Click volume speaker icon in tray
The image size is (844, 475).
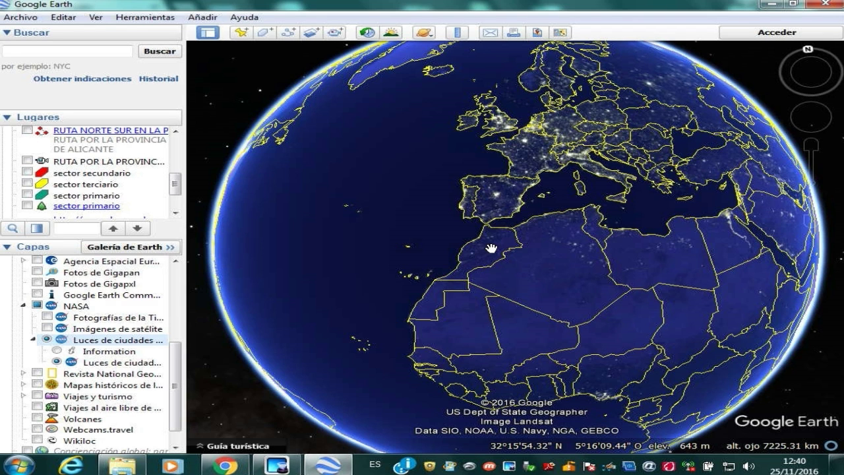(748, 466)
